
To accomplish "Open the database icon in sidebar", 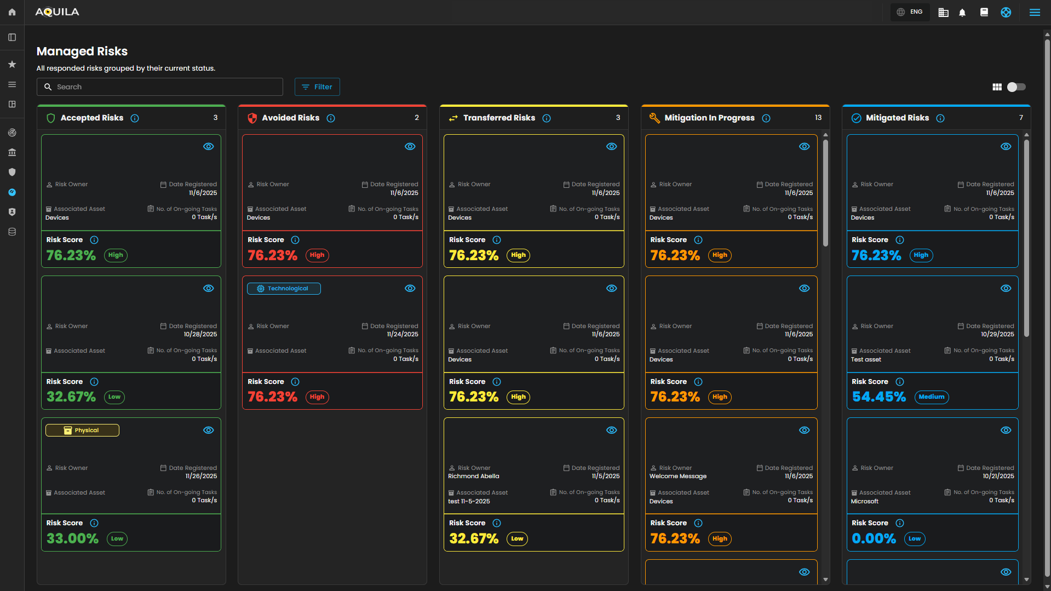I will 12,232.
